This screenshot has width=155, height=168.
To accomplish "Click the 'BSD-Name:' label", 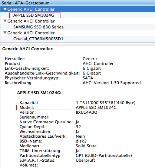I will coord(31,141).
